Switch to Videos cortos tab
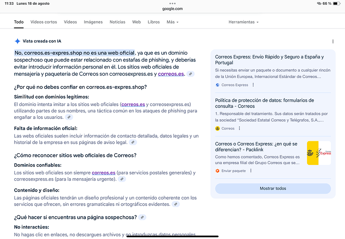 click(44, 22)
